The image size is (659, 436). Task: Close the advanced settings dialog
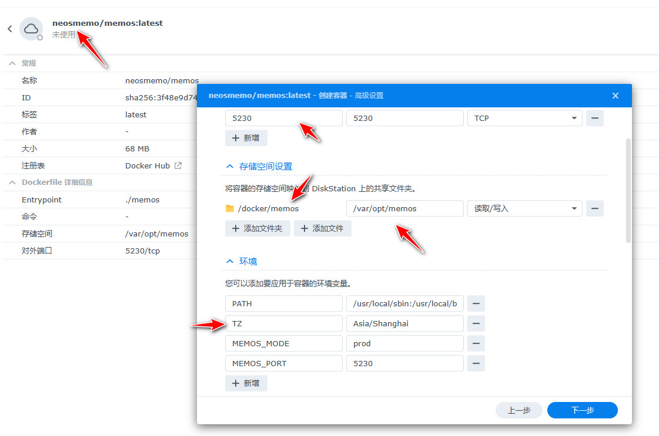pyautogui.click(x=615, y=96)
